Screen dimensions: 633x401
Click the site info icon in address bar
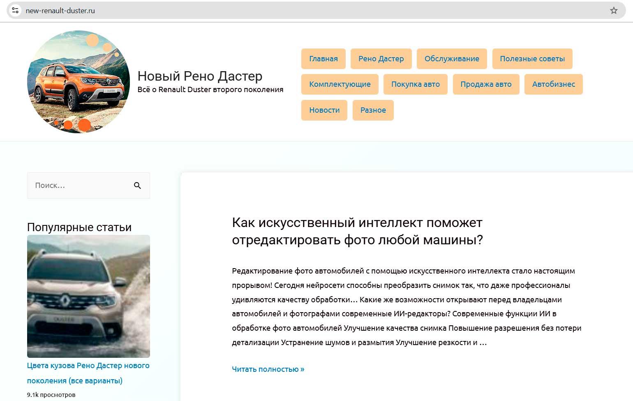[x=15, y=11]
